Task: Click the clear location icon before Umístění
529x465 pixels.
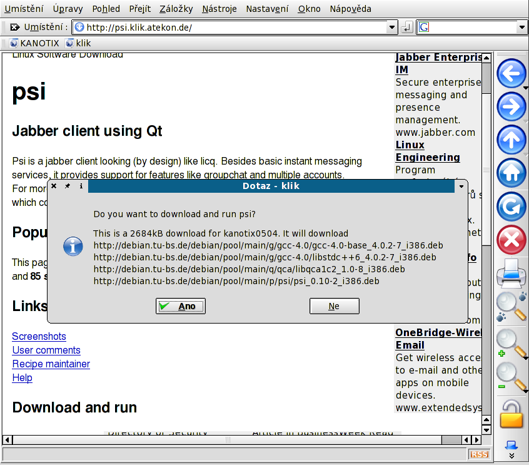Action: coord(14,27)
